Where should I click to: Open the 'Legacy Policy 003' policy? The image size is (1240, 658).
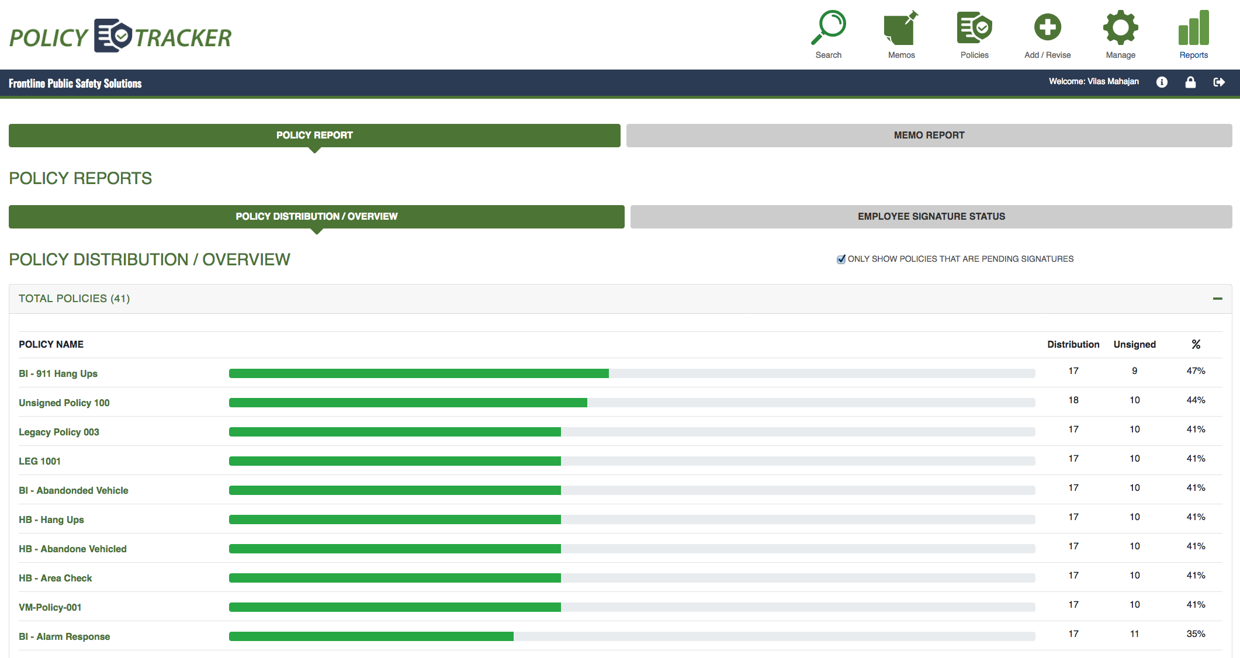tap(58, 432)
